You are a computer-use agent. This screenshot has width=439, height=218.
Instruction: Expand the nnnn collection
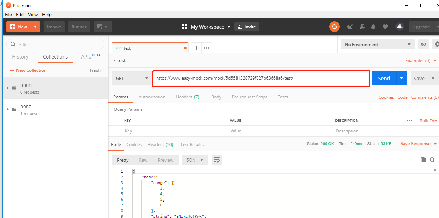pos(8,88)
